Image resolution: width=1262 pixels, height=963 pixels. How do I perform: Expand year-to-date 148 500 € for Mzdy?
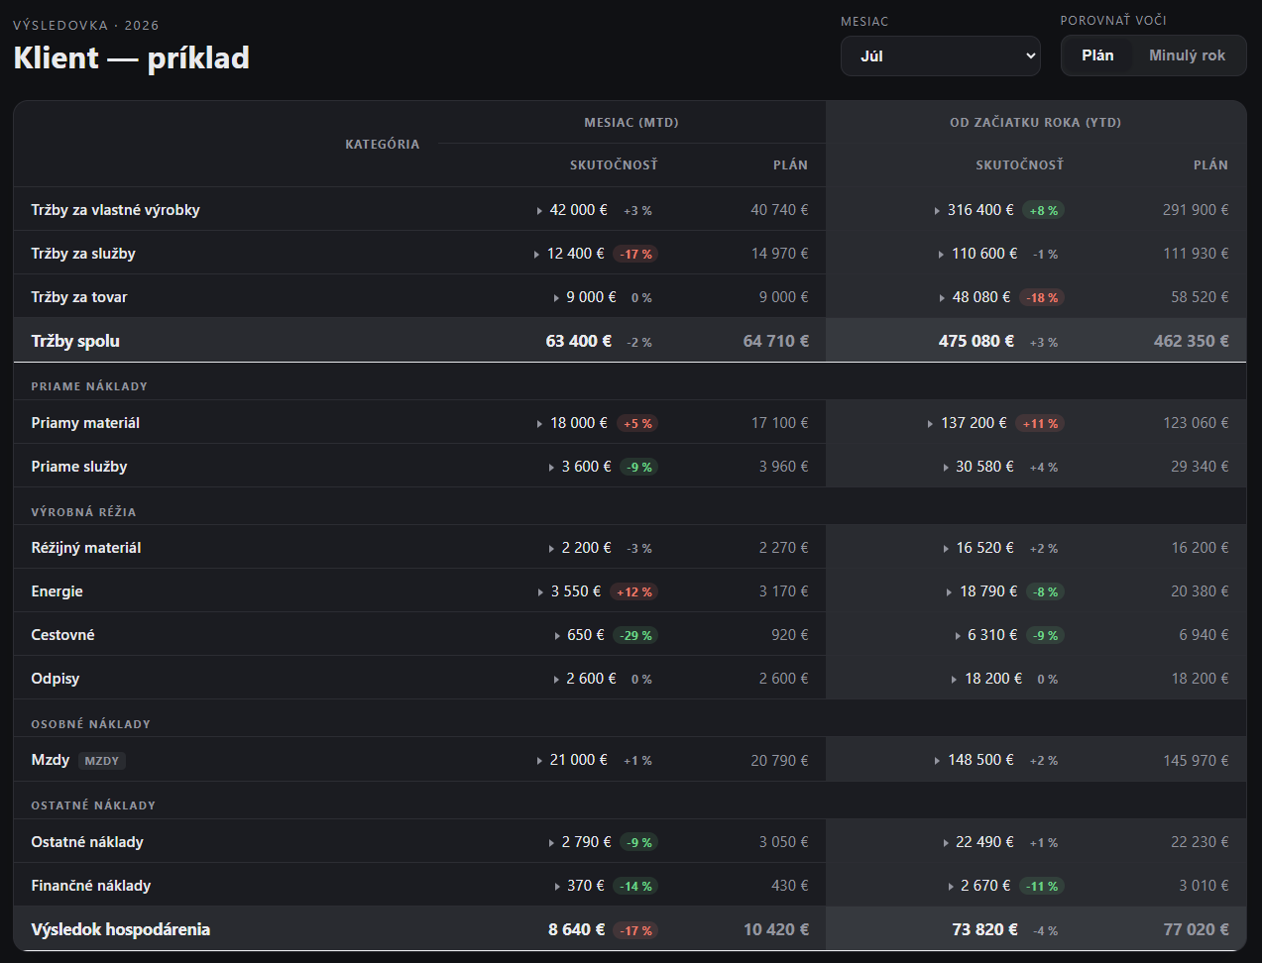pos(974,760)
